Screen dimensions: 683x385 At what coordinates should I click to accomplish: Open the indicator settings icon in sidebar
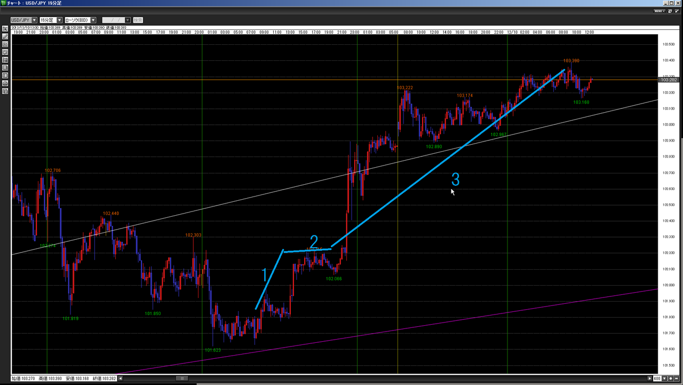(5, 52)
